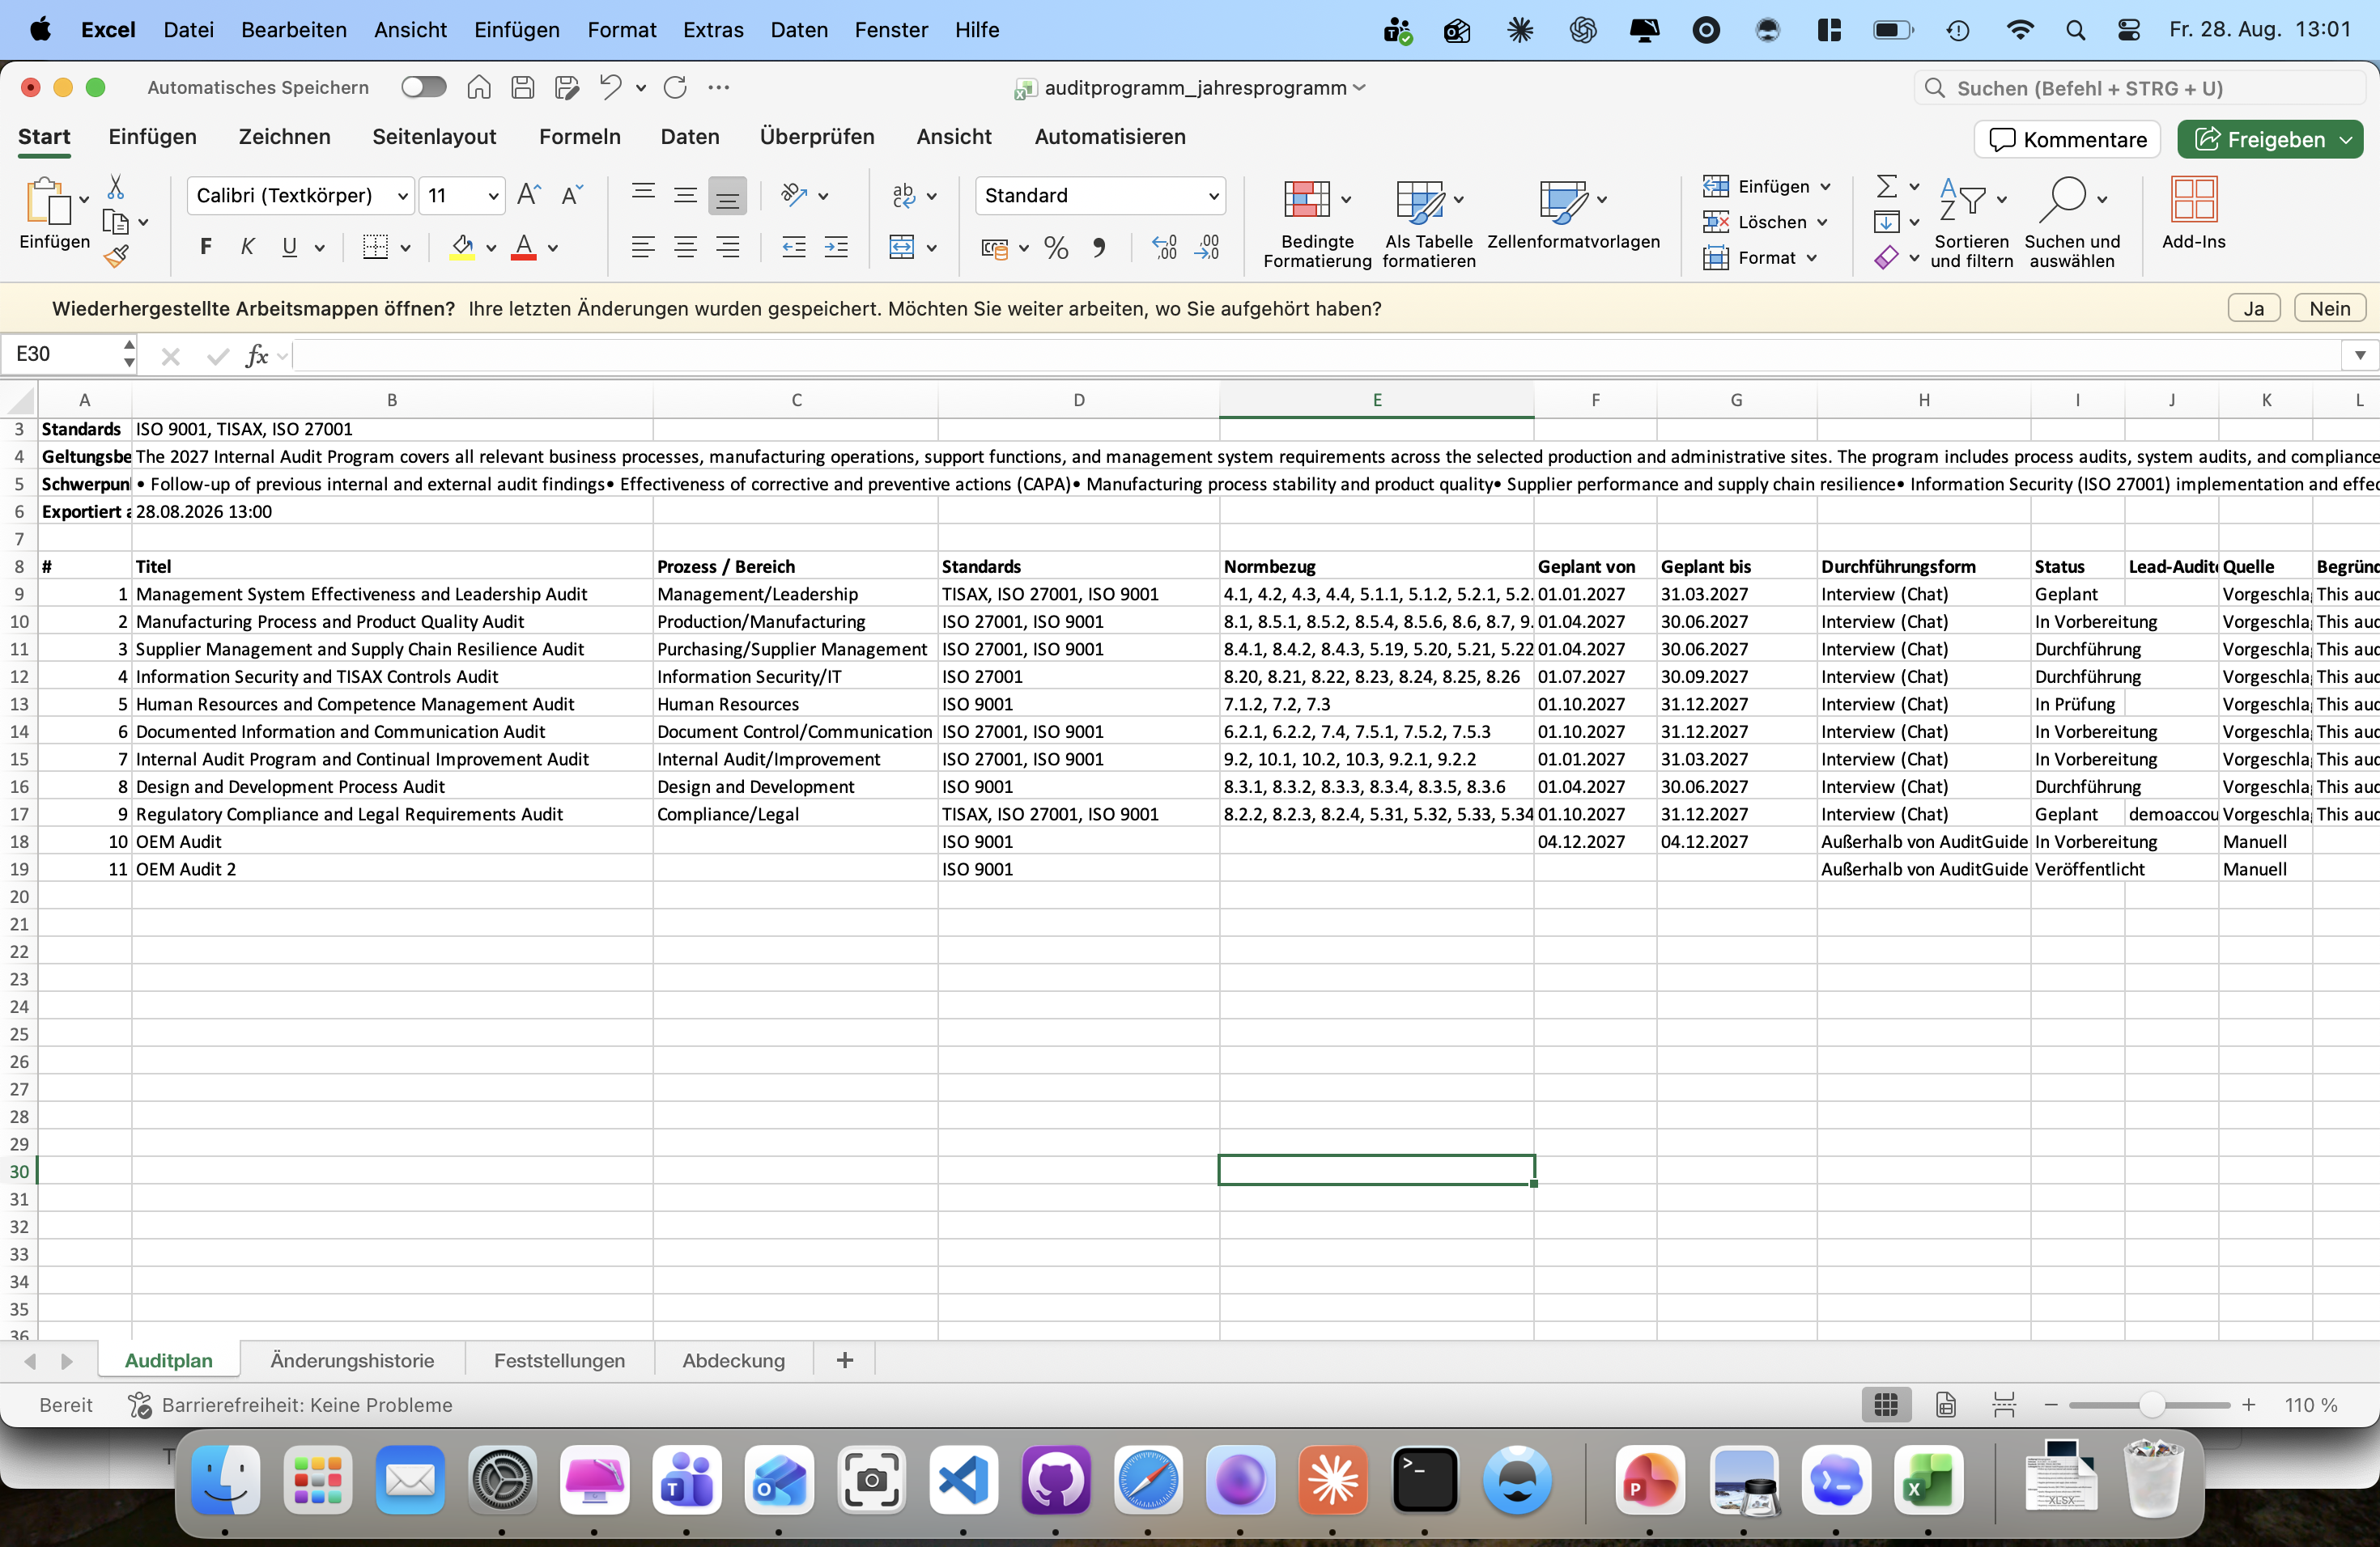
Task: Open the Seitenlayout ribbon tab
Action: coord(434,137)
